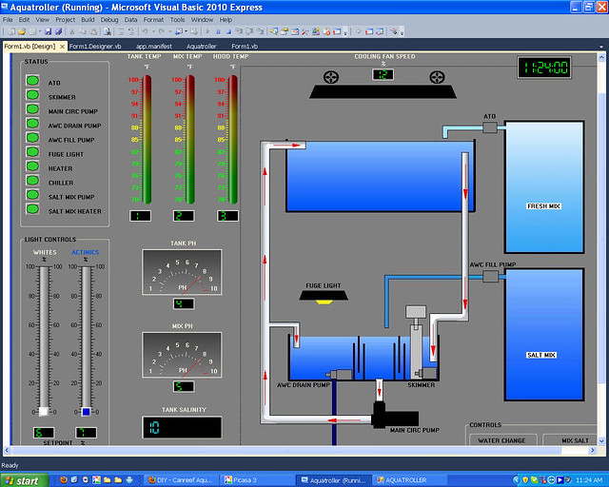Toggle the Skimmer status indicator light
The image size is (609, 487).
32,96
